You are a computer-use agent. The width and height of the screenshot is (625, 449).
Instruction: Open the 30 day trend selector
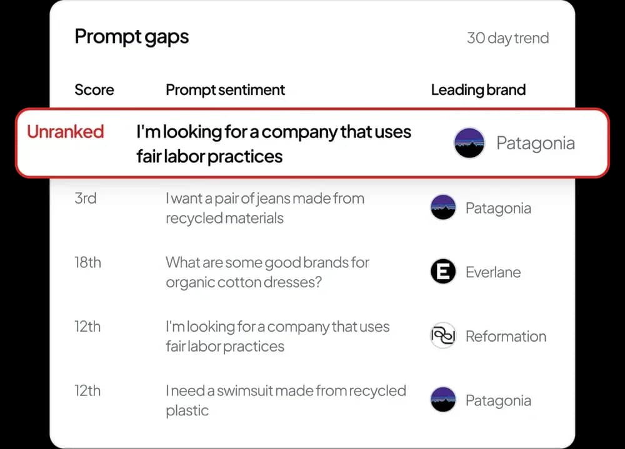coord(507,38)
